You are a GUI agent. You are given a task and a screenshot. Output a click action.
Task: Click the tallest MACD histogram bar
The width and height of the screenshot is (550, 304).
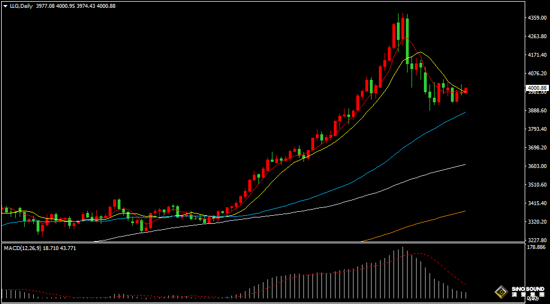pyautogui.click(x=403, y=273)
